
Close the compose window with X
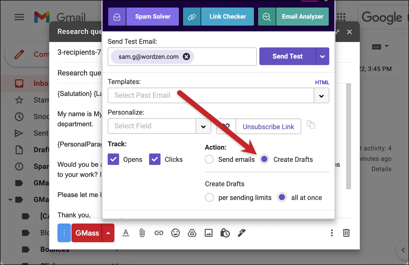coord(349,32)
